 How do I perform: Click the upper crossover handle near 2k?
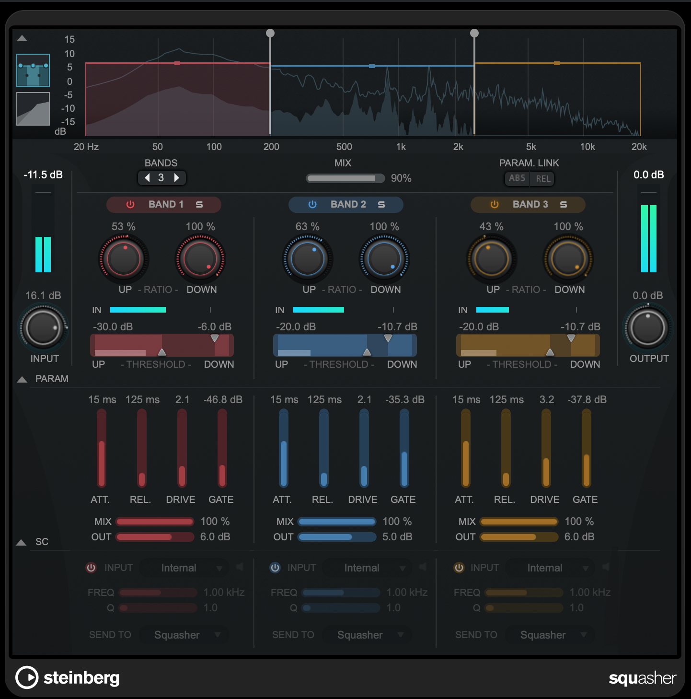click(474, 33)
